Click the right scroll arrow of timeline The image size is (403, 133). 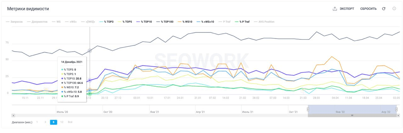tap(398, 115)
